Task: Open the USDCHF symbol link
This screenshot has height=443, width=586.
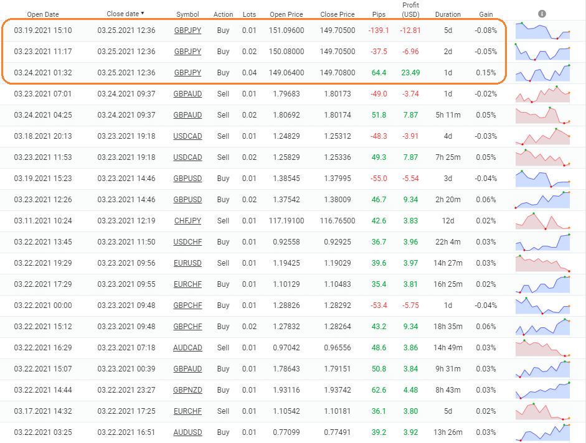Action: click(x=187, y=242)
